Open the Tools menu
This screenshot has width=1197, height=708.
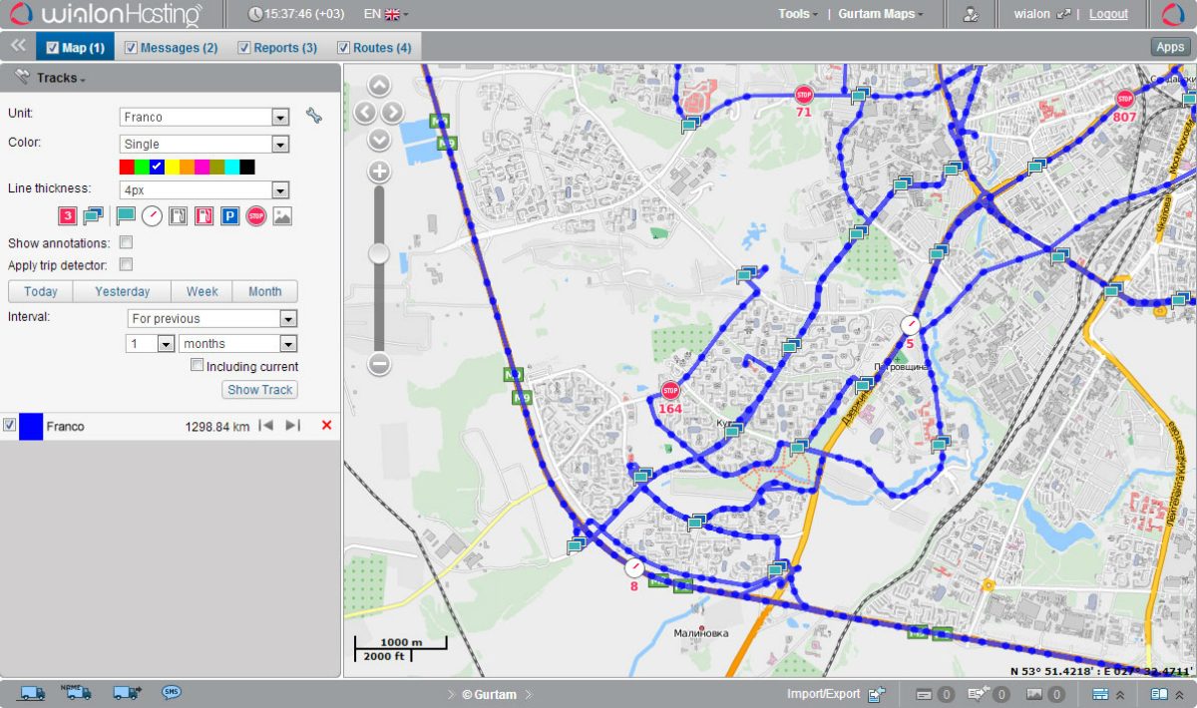point(798,14)
